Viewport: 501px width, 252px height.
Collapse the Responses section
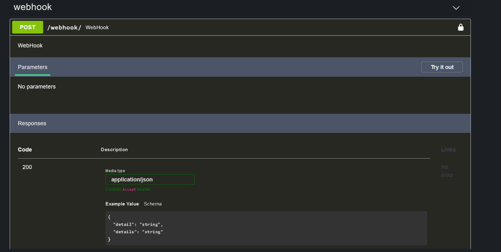32,123
